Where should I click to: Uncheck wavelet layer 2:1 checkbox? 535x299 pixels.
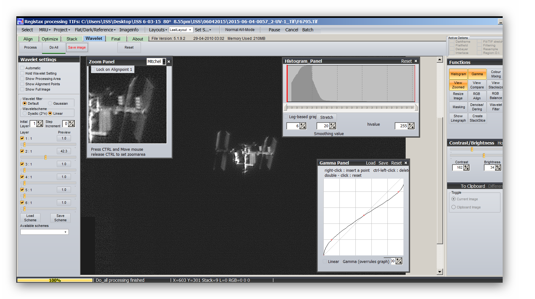point(22,151)
